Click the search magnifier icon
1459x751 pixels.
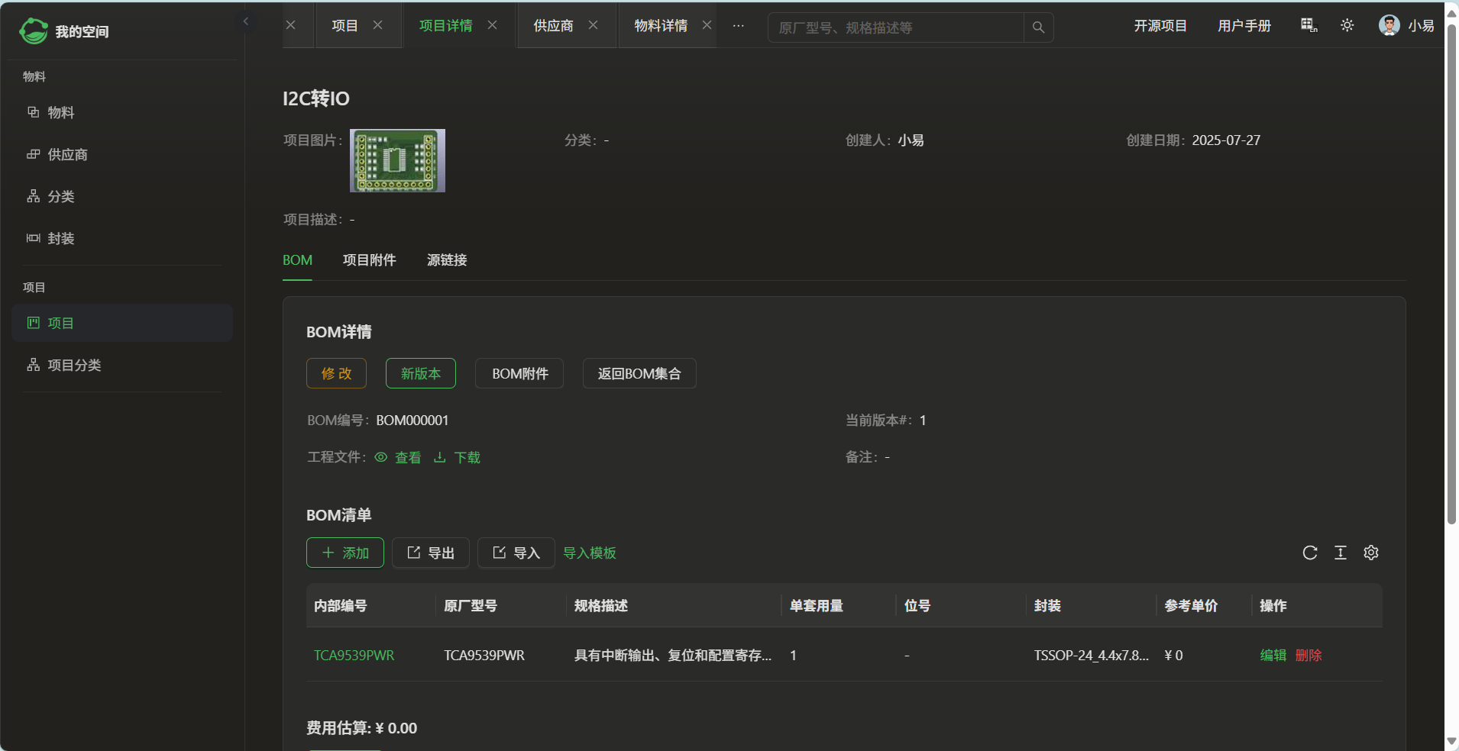coord(1038,27)
